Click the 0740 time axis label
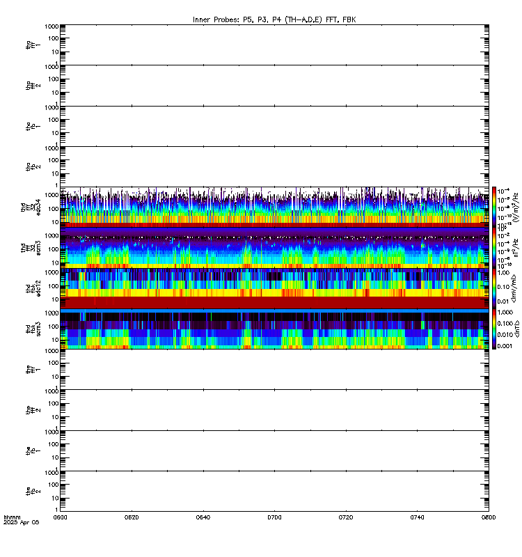Viewport: 522px width, 557px height. (417, 517)
